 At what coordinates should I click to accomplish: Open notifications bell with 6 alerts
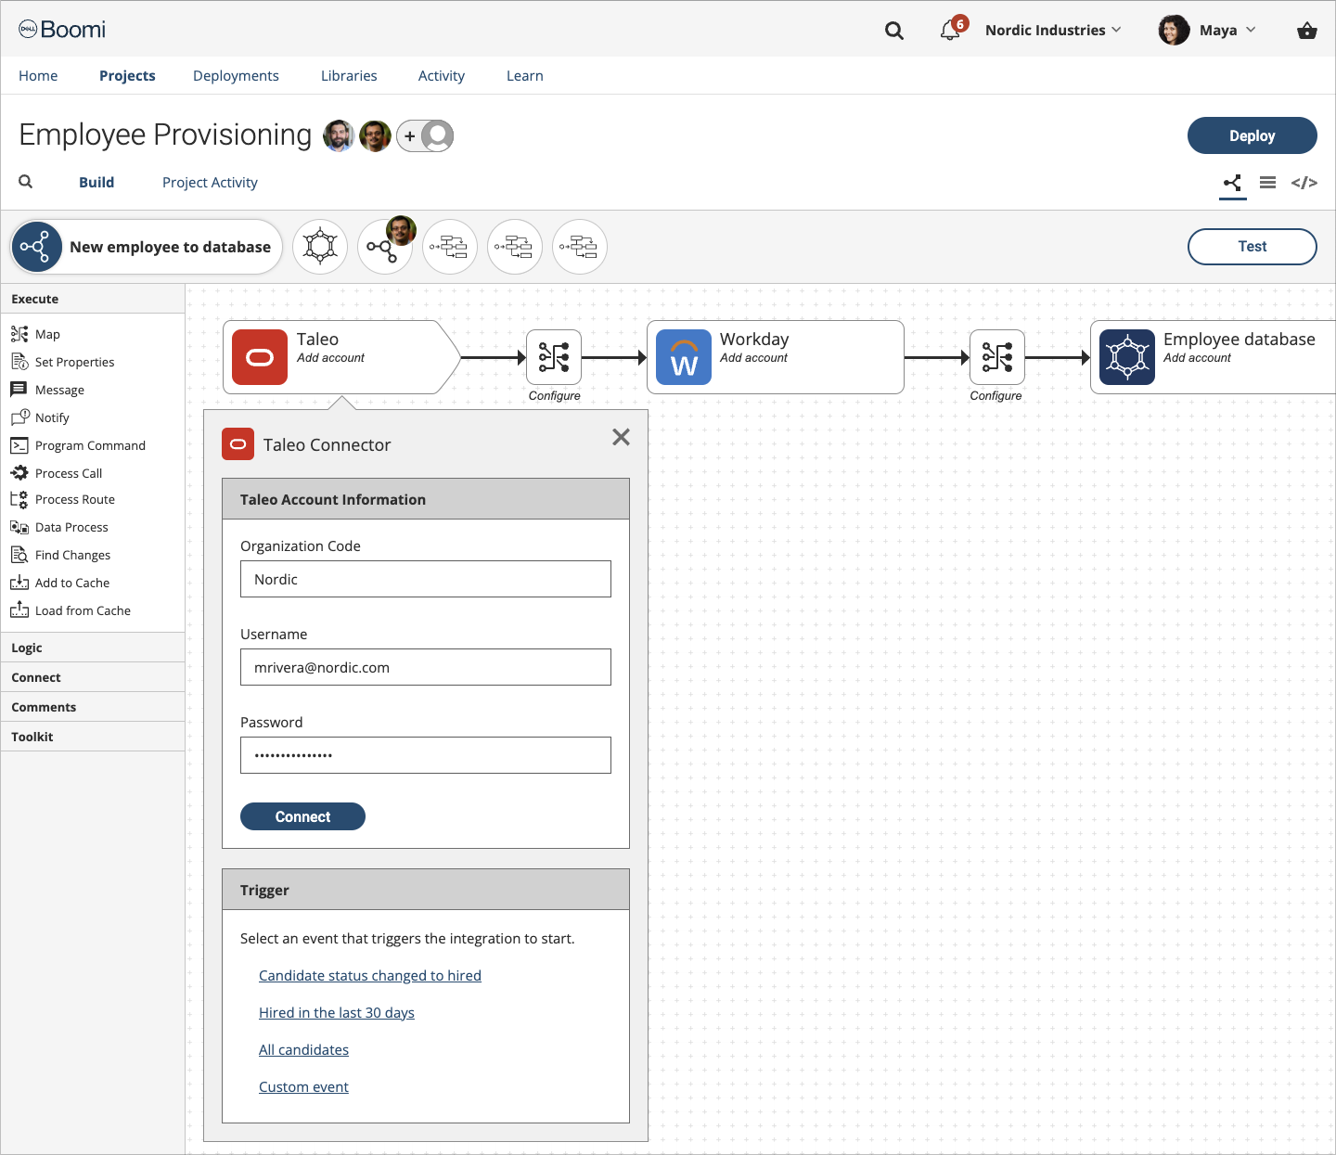pyautogui.click(x=953, y=29)
